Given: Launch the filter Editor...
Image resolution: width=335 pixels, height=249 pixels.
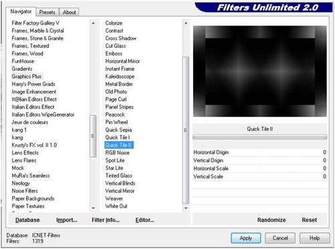Looking at the screenshot, I should coord(144,220).
